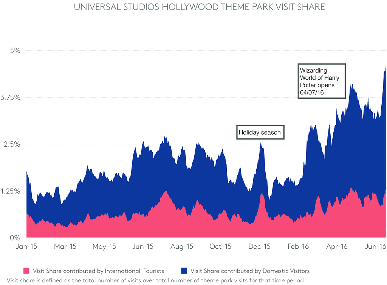Click the 5% y-axis label
Image resolution: width=387 pixels, height=285 pixels.
click(15, 51)
